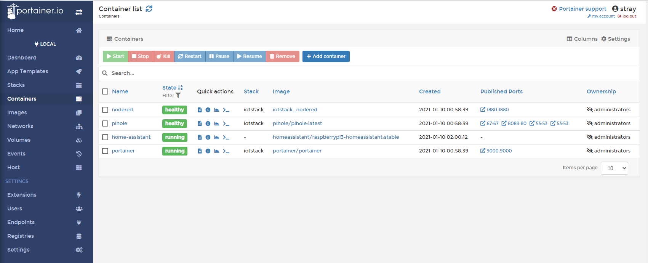Open inspect icon for home-assistant container
The height and width of the screenshot is (263, 648).
pyautogui.click(x=208, y=137)
